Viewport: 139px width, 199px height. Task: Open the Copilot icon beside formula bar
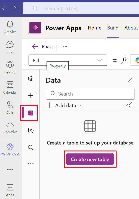point(137,60)
